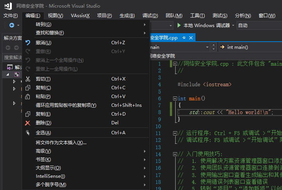This screenshot has height=190, width=282.
Task: Click the editor split up arrow above int main()
Action: coord(213,45)
